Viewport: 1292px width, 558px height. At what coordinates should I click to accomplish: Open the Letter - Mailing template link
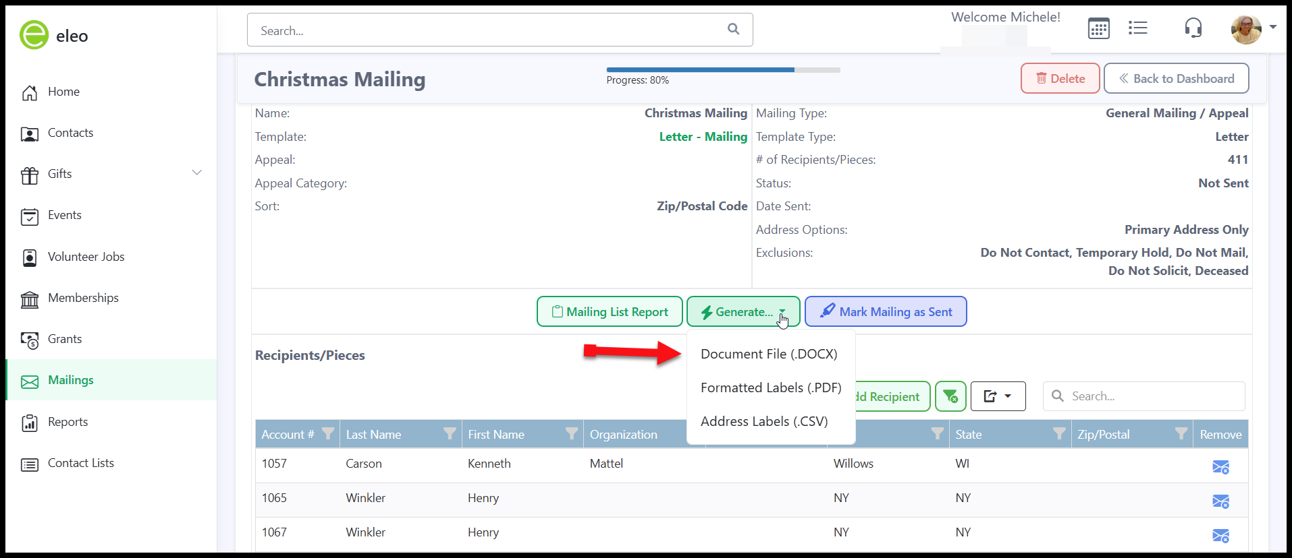(x=703, y=137)
